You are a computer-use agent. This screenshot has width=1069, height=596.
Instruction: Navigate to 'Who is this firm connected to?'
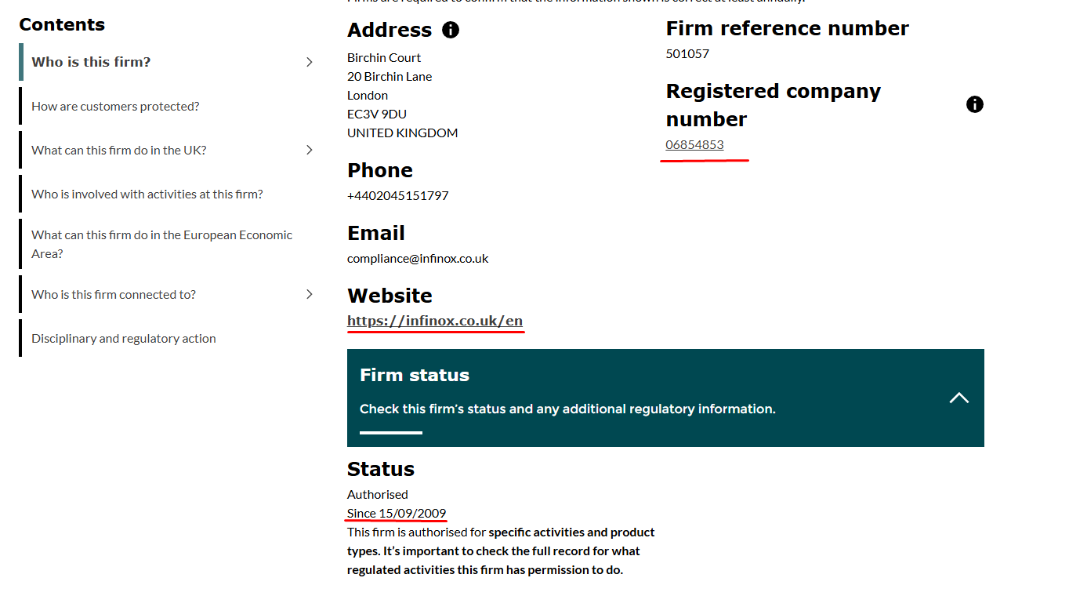[x=114, y=294]
